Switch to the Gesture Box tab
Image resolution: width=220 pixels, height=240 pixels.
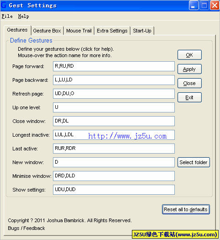(x=47, y=31)
